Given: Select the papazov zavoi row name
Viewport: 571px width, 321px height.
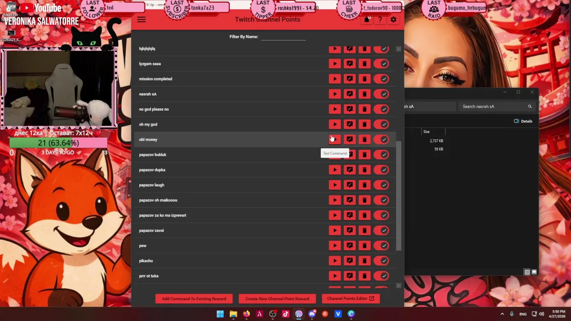Looking at the screenshot, I should [151, 230].
